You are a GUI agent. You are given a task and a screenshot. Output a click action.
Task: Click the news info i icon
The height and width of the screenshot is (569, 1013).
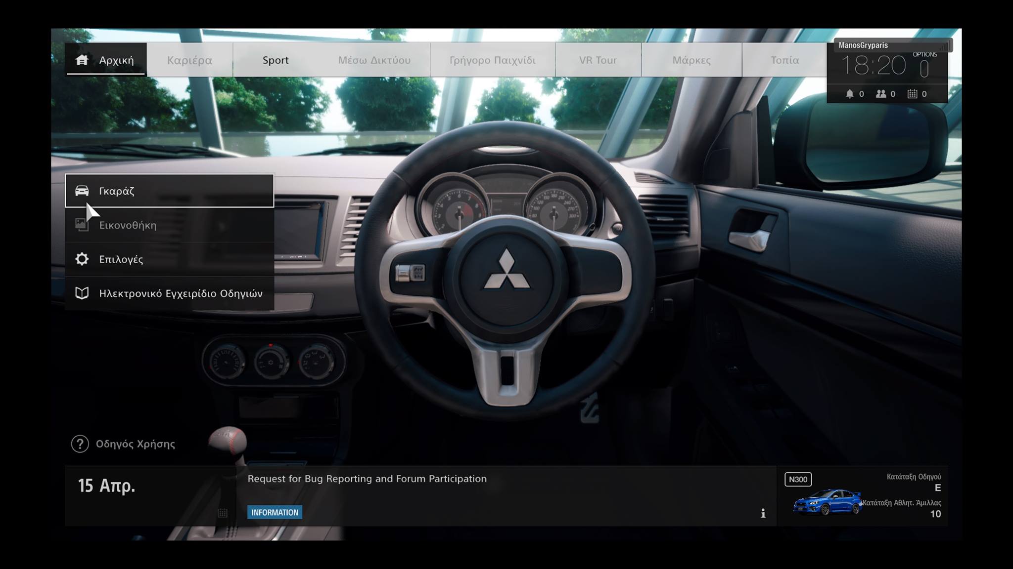pyautogui.click(x=763, y=513)
